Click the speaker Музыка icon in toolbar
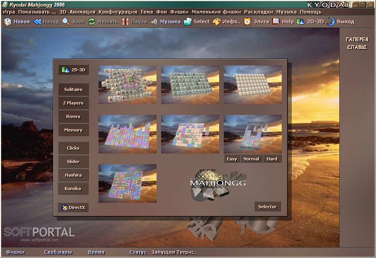This screenshot has width=376, height=258. (154, 22)
